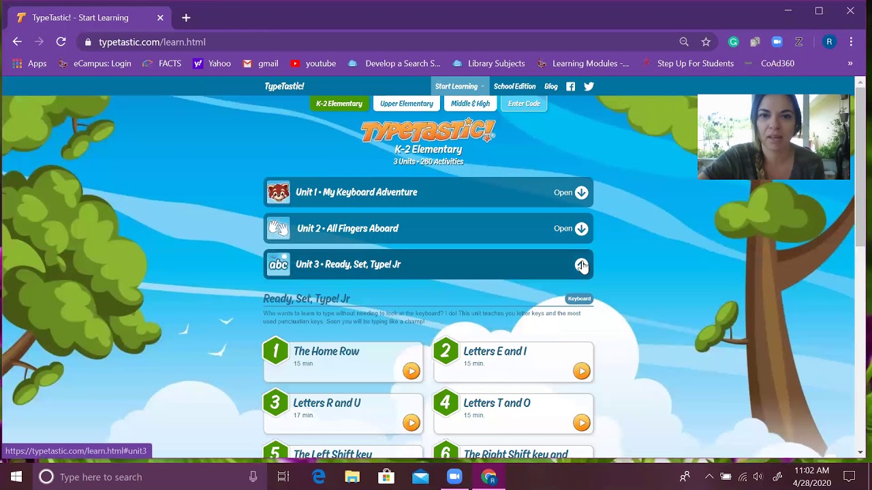Image resolution: width=872 pixels, height=490 pixels.
Task: Open Letters T and O lesson card
Action: point(513,412)
